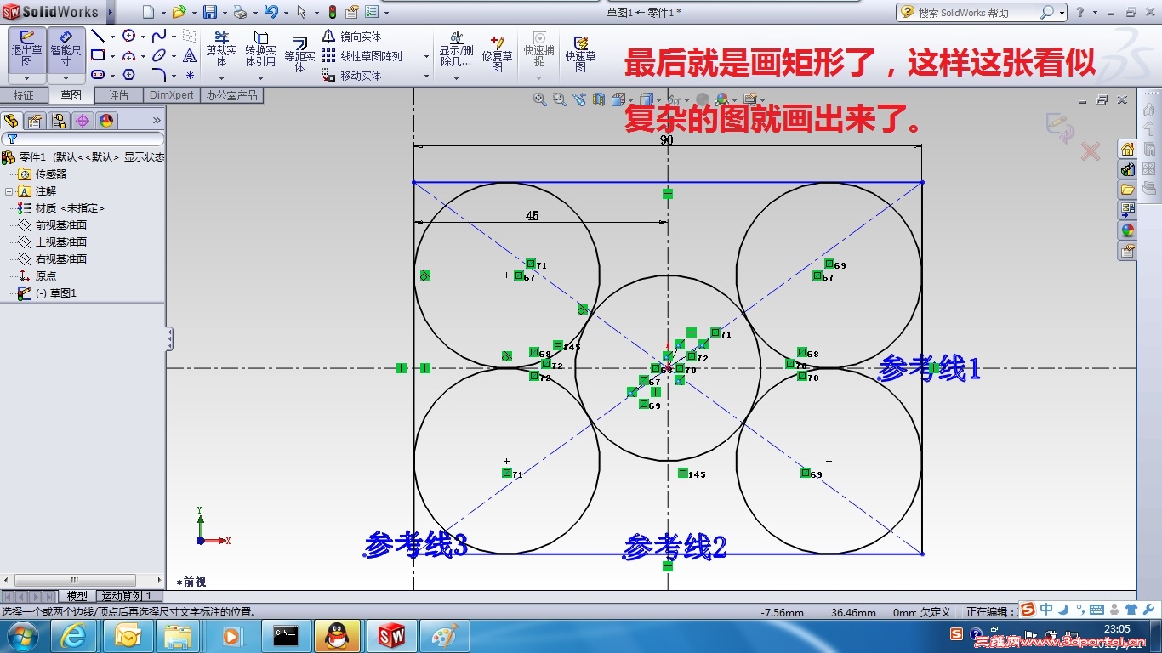Viewport: 1162px width, 653px height.
Task: Open the 模型 bottom tab
Action: [77, 596]
